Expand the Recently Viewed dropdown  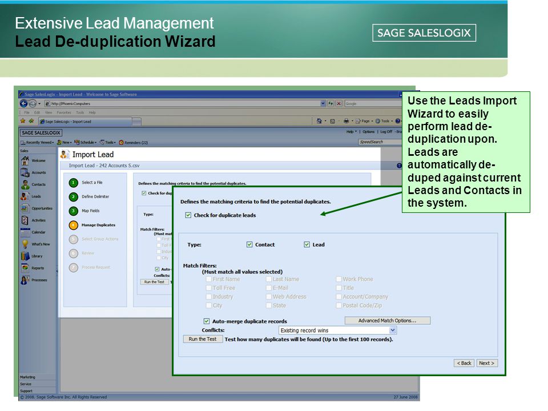click(37, 143)
